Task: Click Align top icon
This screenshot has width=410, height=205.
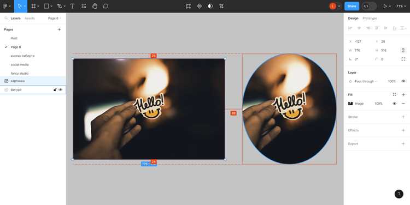Action: pos(377,28)
